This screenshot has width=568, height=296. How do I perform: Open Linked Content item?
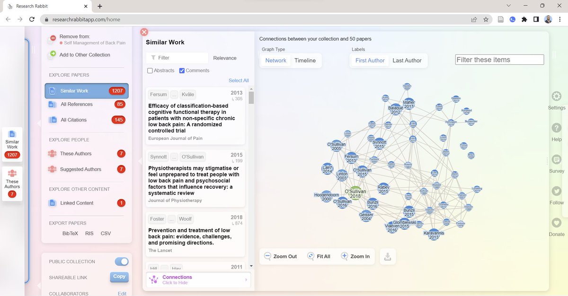click(87, 203)
